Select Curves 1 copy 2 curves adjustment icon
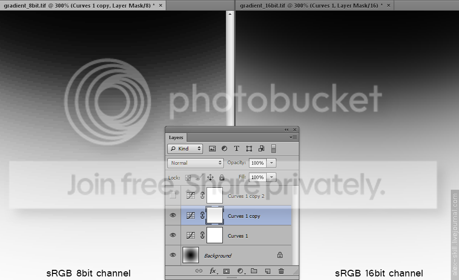Viewport: 459px width, 280px height. click(191, 195)
